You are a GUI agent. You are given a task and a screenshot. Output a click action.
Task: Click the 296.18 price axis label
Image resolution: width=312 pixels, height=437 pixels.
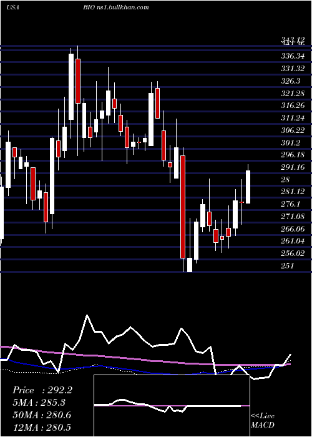point(293,155)
